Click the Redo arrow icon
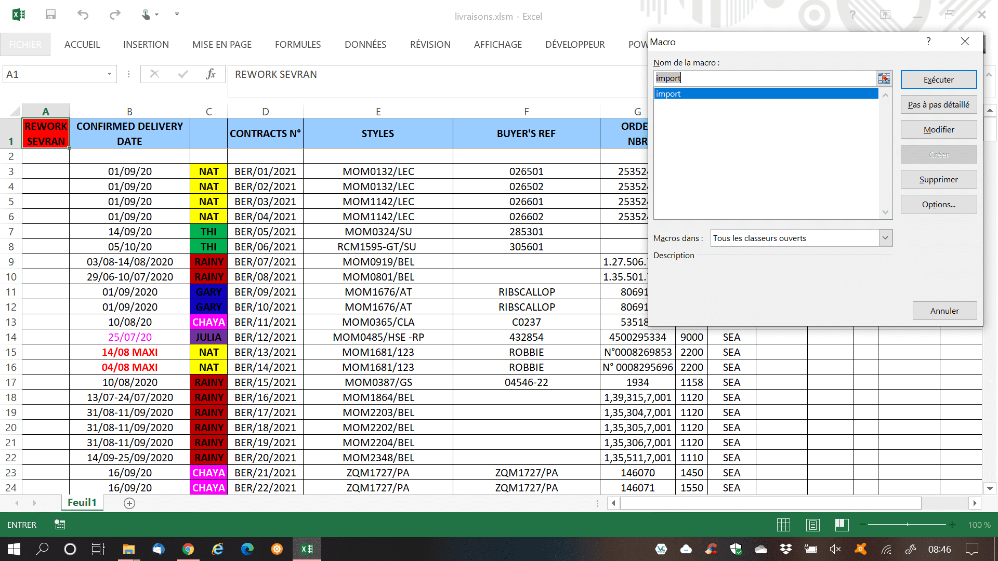Image resolution: width=998 pixels, height=561 pixels. coord(115,15)
